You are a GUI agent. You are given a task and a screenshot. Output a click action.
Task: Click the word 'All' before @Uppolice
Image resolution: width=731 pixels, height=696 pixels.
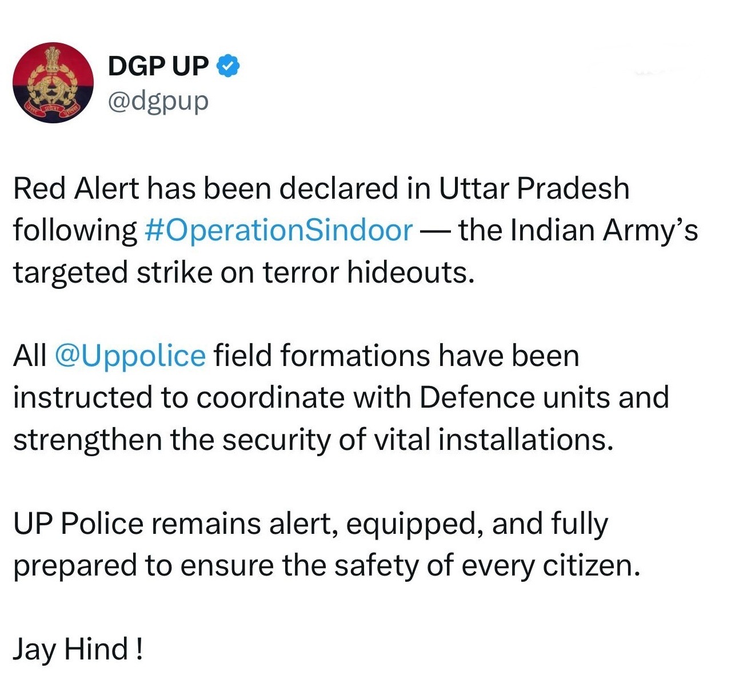pos(30,356)
